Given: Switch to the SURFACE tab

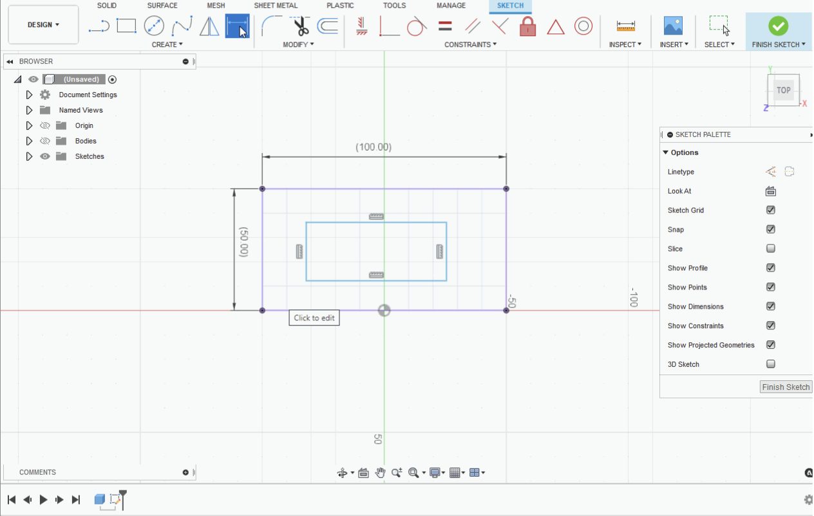Looking at the screenshot, I should [x=162, y=6].
